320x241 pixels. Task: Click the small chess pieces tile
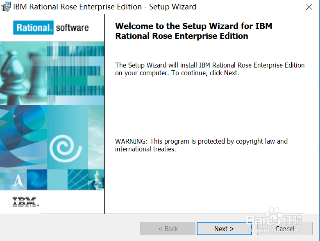coord(97,179)
